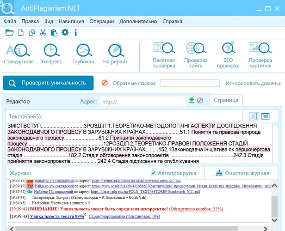Image resolution: width=285 pixels, height=231 pixels.
Task: Open settings via gear icon
Action: (x=65, y=32)
